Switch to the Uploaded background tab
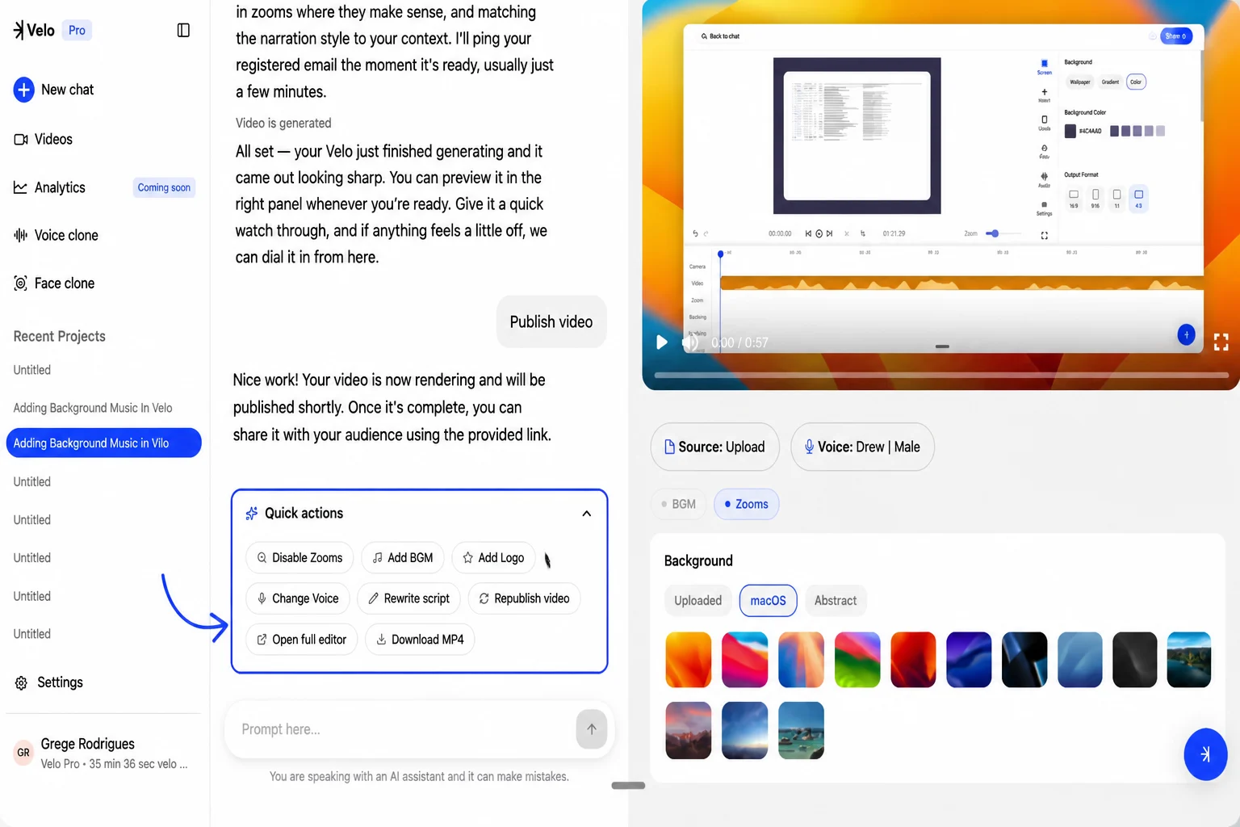The height and width of the screenshot is (827, 1240). click(x=698, y=601)
